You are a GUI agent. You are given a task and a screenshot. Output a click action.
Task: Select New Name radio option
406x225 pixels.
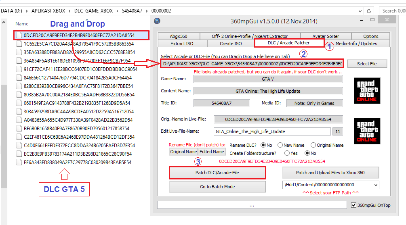click(x=280, y=145)
